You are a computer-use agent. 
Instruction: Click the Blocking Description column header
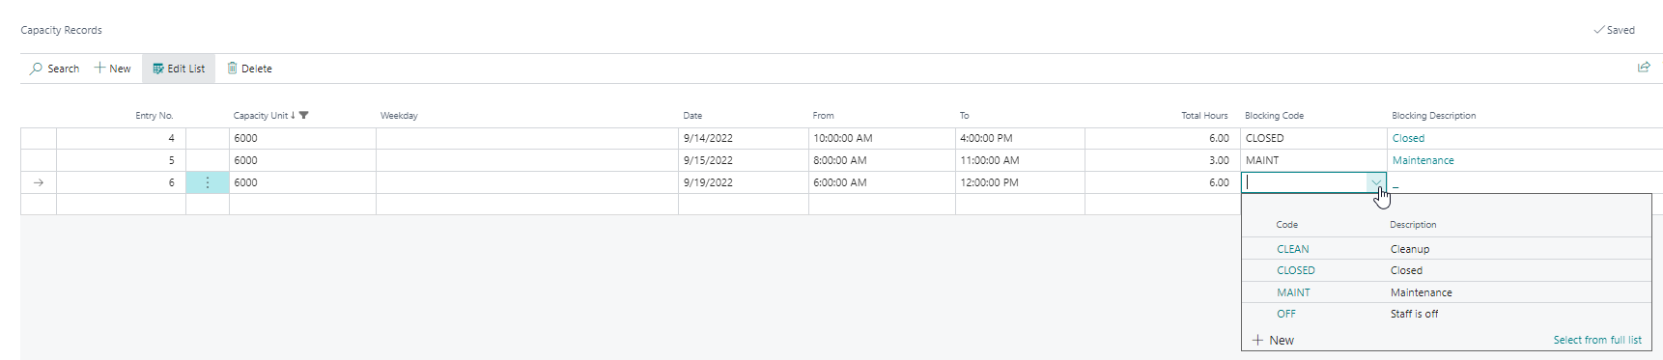pos(1433,115)
